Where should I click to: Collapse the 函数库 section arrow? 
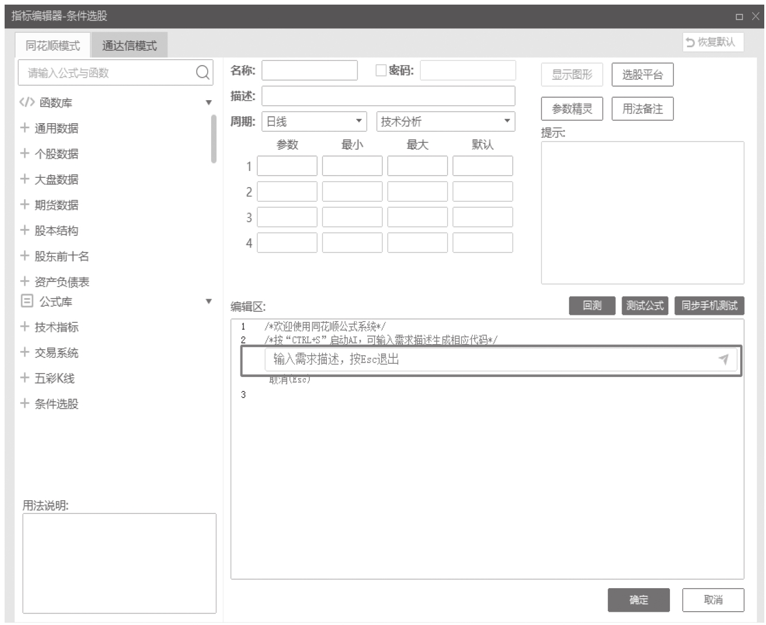pyautogui.click(x=208, y=103)
